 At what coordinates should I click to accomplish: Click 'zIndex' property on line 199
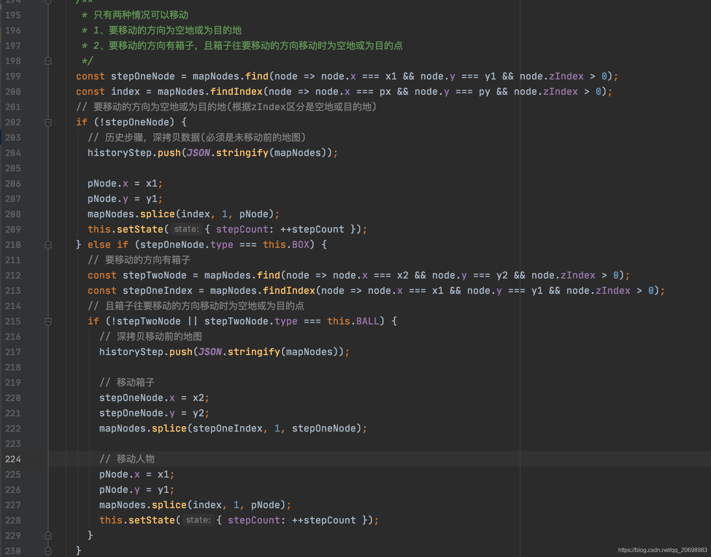[566, 76]
